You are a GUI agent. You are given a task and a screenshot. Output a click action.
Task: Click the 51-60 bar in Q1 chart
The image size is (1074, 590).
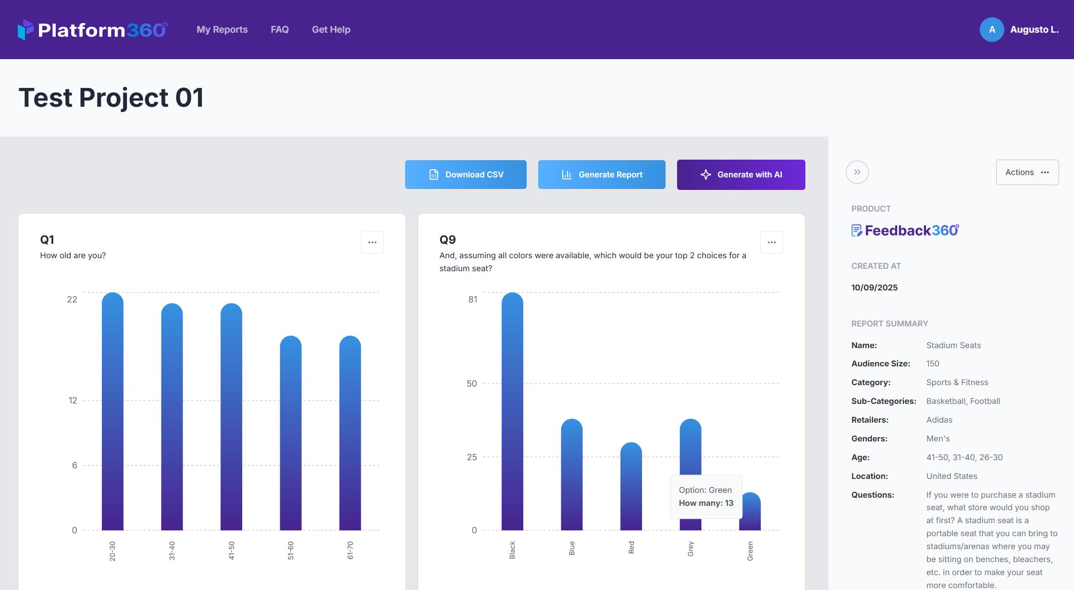[290, 433]
